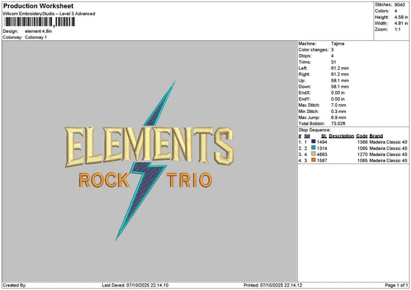
Task: Click the Total Bobbin value '73.02ft'
Action: 338,124
